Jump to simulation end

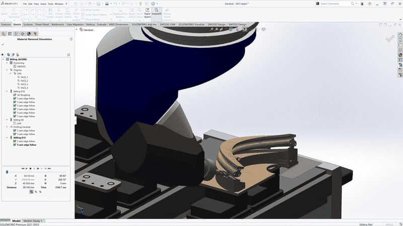tap(49, 168)
